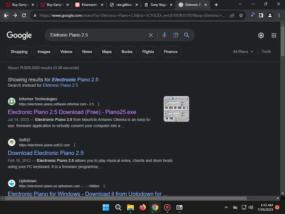Image resolution: width=285 pixels, height=214 pixels.
Task: Click the horizontal scrollbar at bottom
Action: (x=126, y=198)
